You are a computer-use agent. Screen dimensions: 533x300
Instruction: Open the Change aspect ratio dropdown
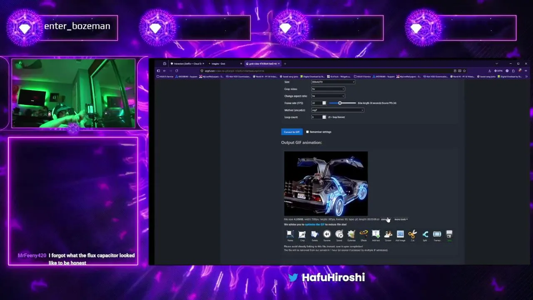328,96
